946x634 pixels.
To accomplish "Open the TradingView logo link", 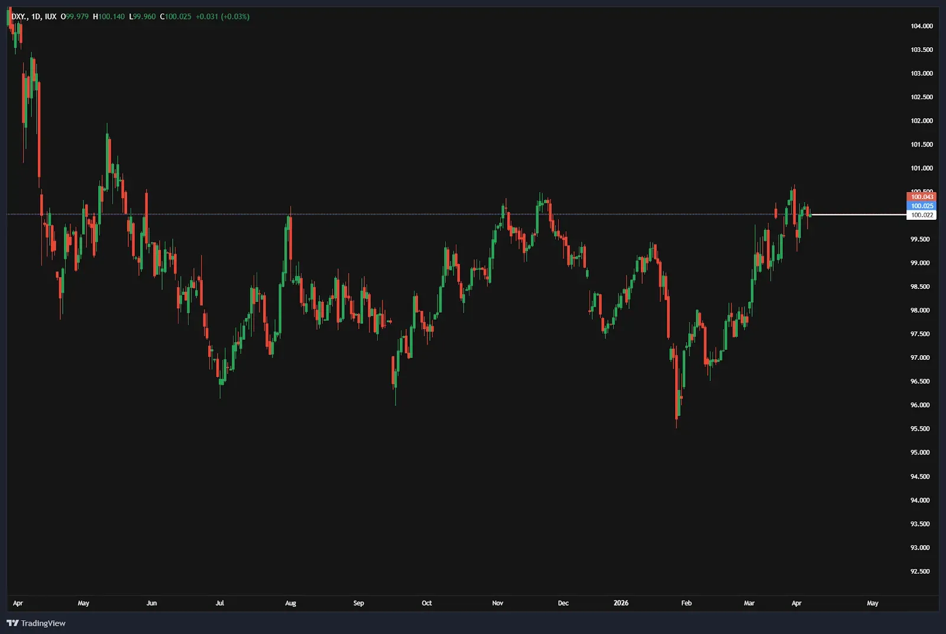I will click(36, 623).
